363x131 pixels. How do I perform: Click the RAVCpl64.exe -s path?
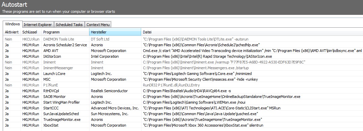click(187, 91)
